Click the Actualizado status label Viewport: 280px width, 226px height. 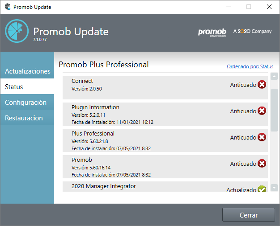pyautogui.click(x=241, y=190)
